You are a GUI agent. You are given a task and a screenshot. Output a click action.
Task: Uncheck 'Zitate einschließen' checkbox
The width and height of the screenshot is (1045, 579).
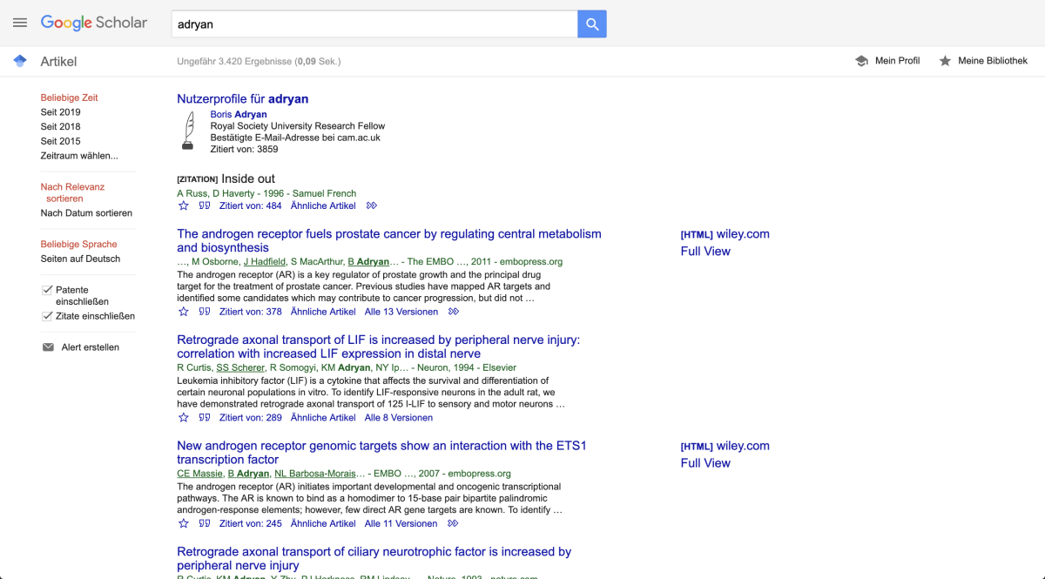point(48,316)
